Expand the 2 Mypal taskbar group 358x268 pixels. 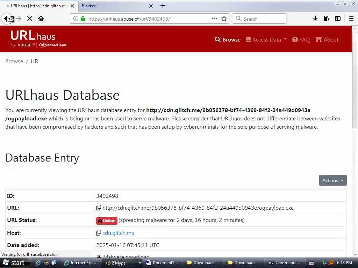click(123, 263)
